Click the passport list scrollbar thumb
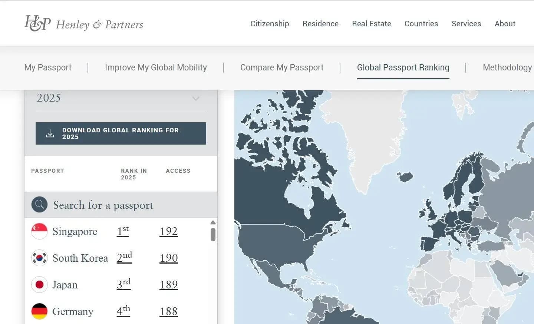The width and height of the screenshot is (534, 324). [213, 235]
